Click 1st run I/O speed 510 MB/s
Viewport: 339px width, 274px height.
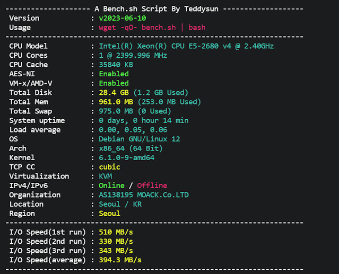(116, 232)
